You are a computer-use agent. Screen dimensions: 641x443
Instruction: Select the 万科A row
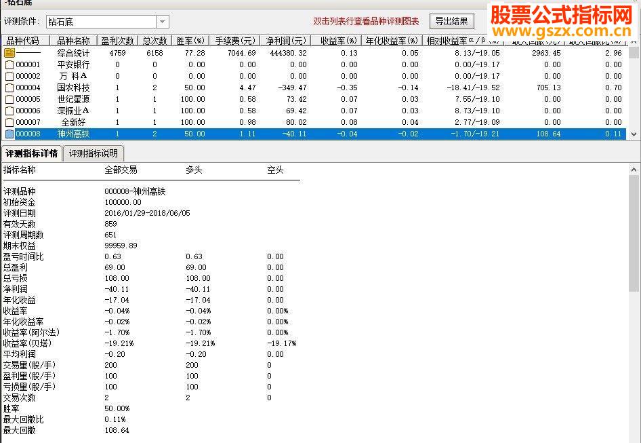314,76
